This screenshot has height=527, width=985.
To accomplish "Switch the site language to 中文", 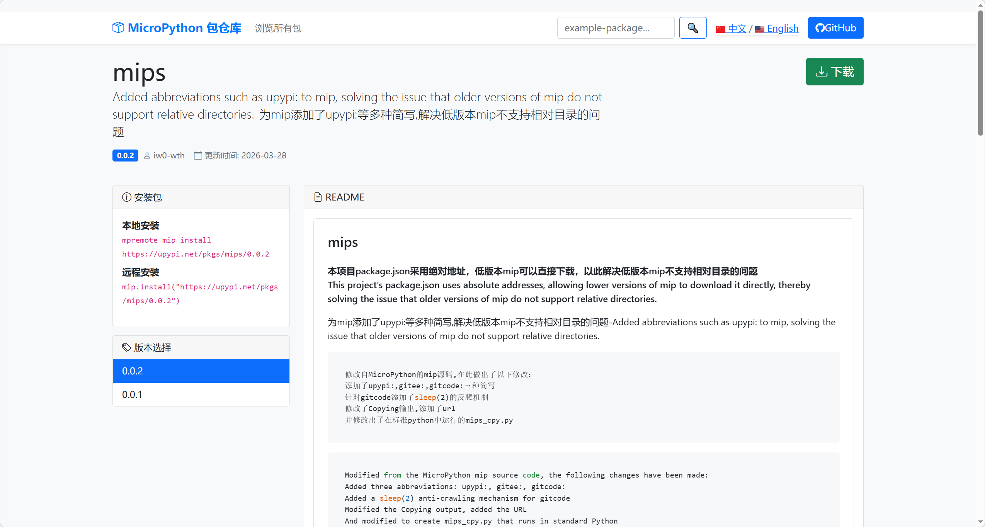I will click(x=737, y=28).
